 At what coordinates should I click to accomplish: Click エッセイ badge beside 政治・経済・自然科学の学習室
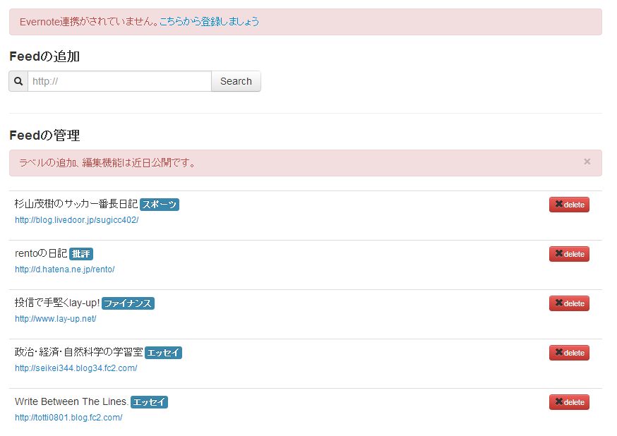pyautogui.click(x=163, y=353)
